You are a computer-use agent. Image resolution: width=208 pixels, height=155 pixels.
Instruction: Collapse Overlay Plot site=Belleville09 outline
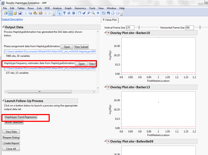click(105, 141)
